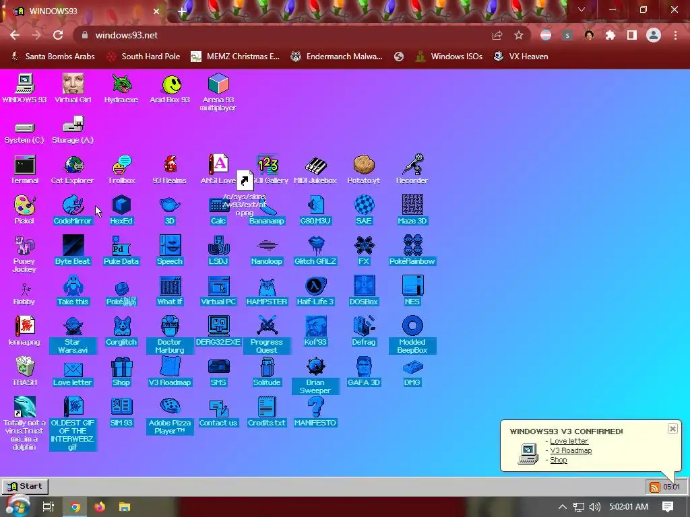Image resolution: width=690 pixels, height=517 pixels.
Task: Open the Windows ISOs bookmark
Action: point(449,57)
